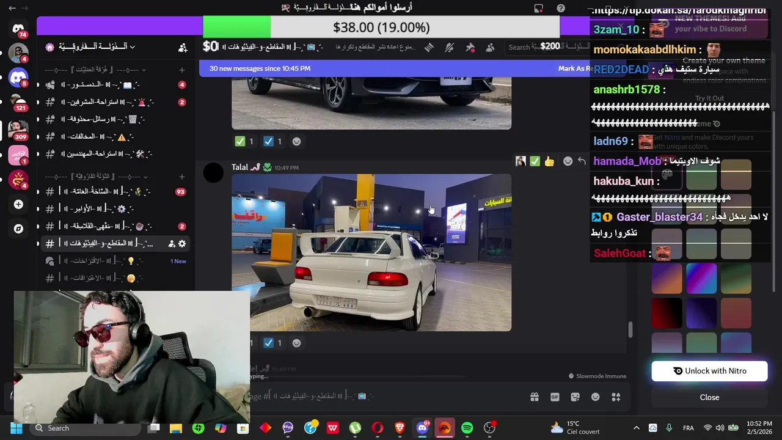Open the white Subaru car image
This screenshot has height=440, width=782.
[371, 252]
